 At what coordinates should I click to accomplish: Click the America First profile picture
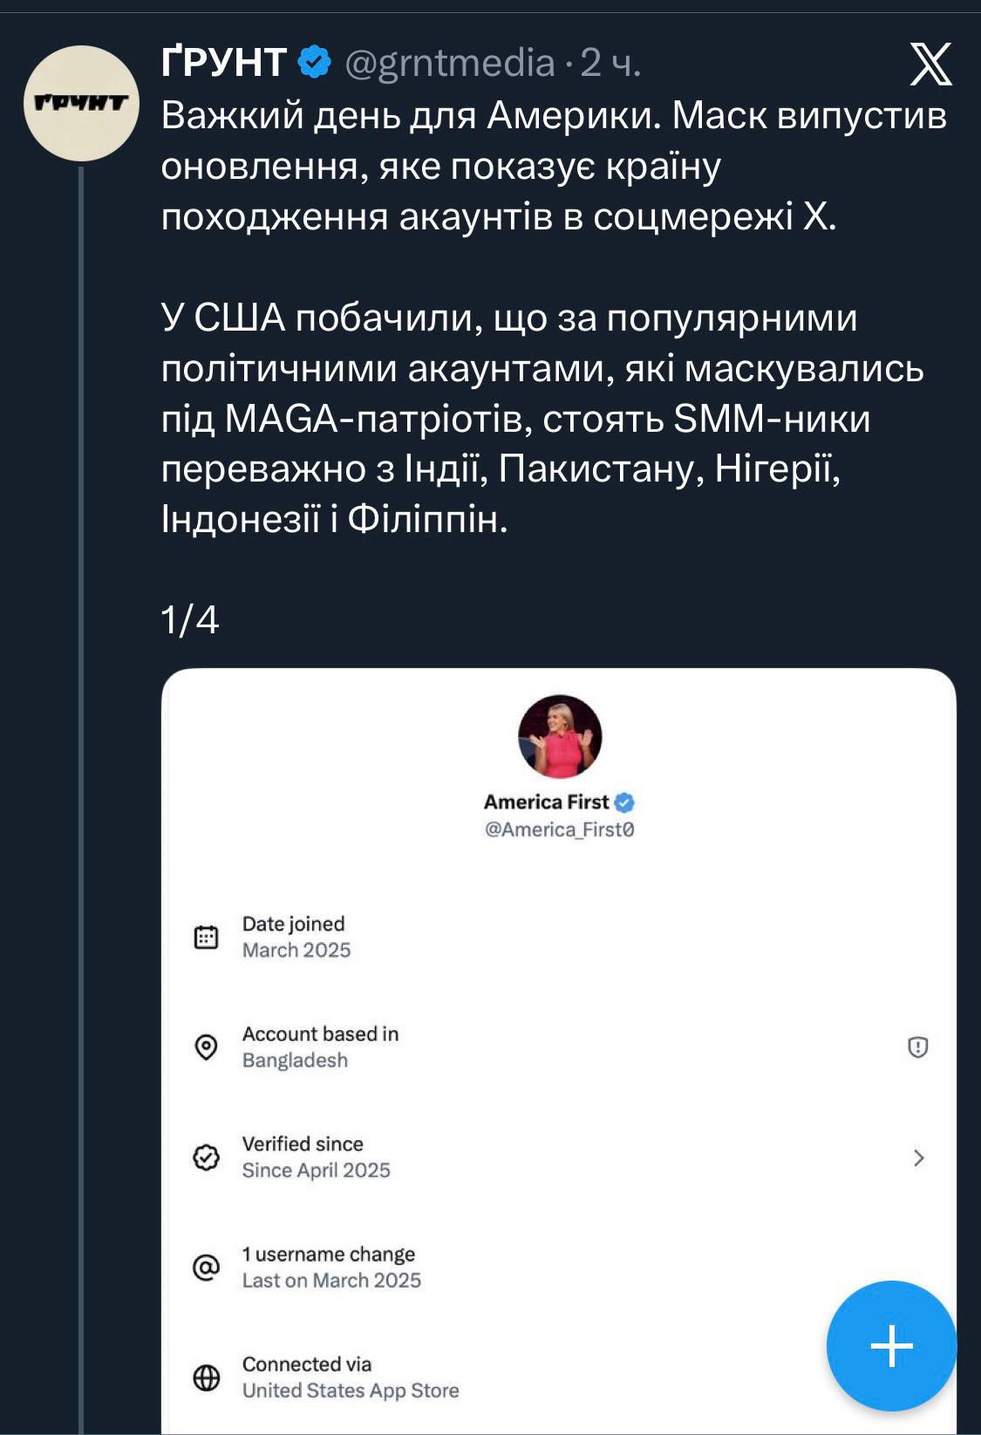pyautogui.click(x=560, y=737)
